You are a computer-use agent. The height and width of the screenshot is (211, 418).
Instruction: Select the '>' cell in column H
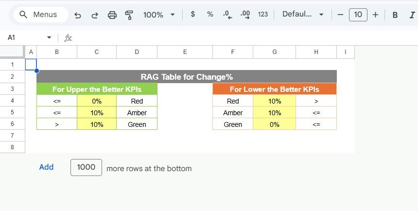coord(316,101)
